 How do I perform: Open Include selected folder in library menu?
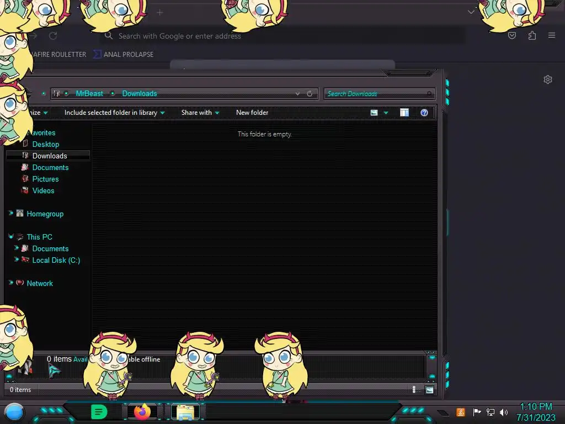click(114, 113)
